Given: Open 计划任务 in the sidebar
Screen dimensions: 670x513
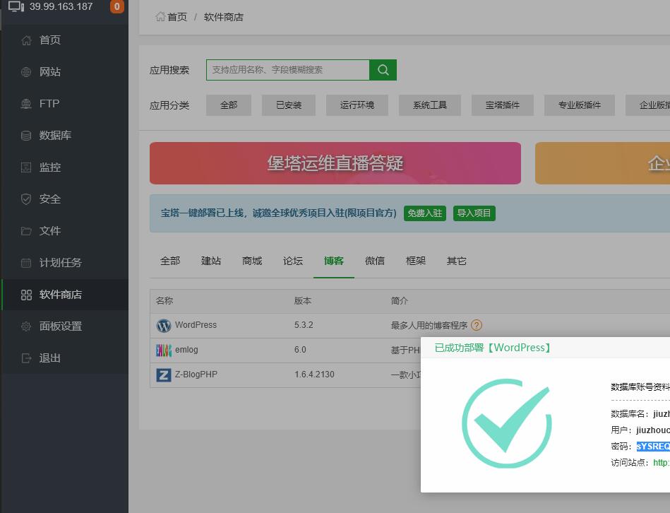Looking at the screenshot, I should [65, 262].
